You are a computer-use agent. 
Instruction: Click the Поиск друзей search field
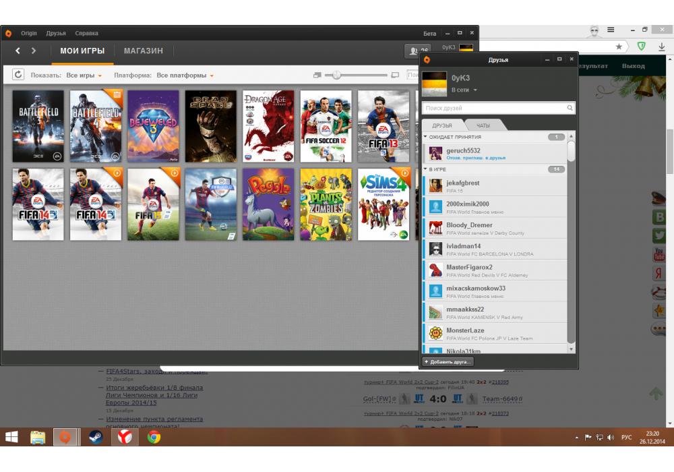493,108
